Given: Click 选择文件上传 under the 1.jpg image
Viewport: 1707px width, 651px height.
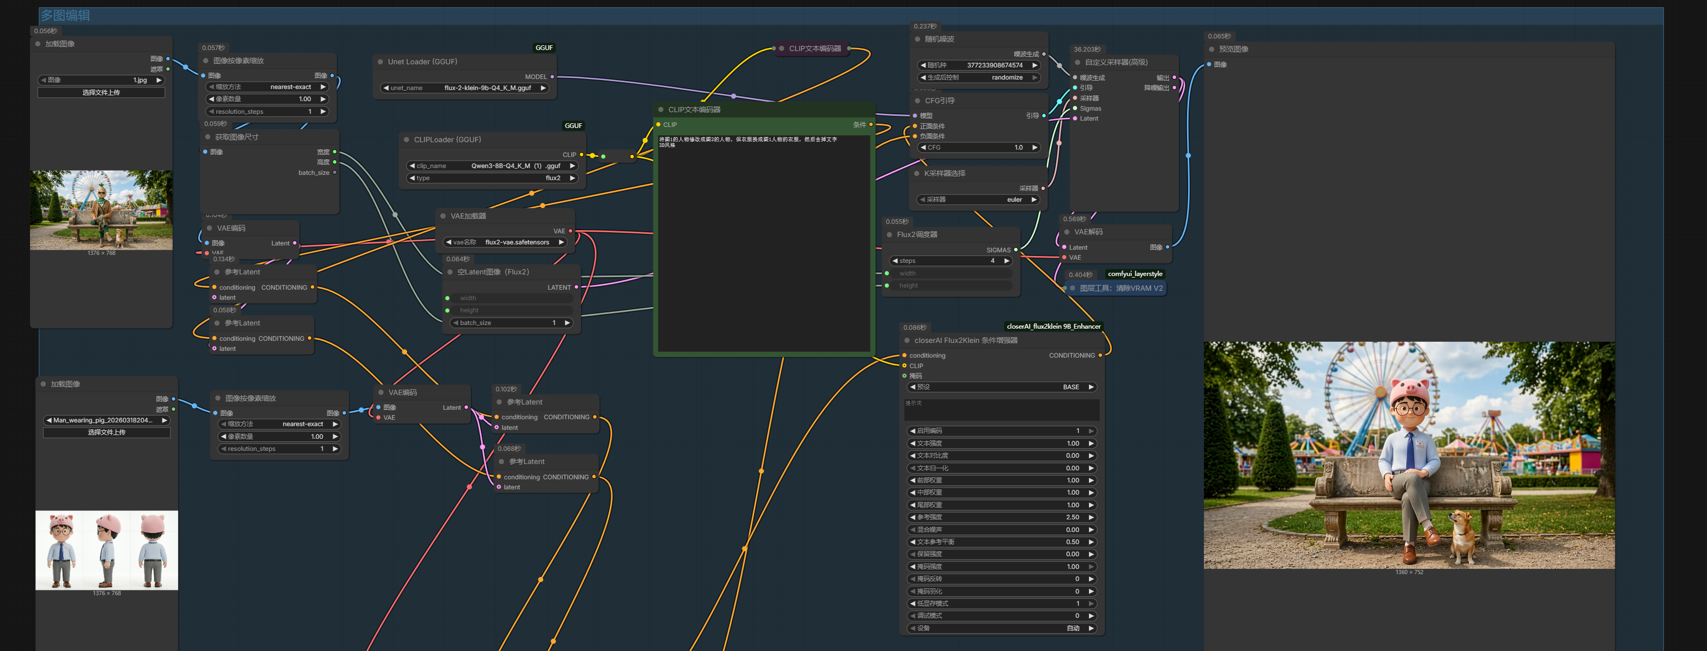Looking at the screenshot, I should tap(101, 93).
